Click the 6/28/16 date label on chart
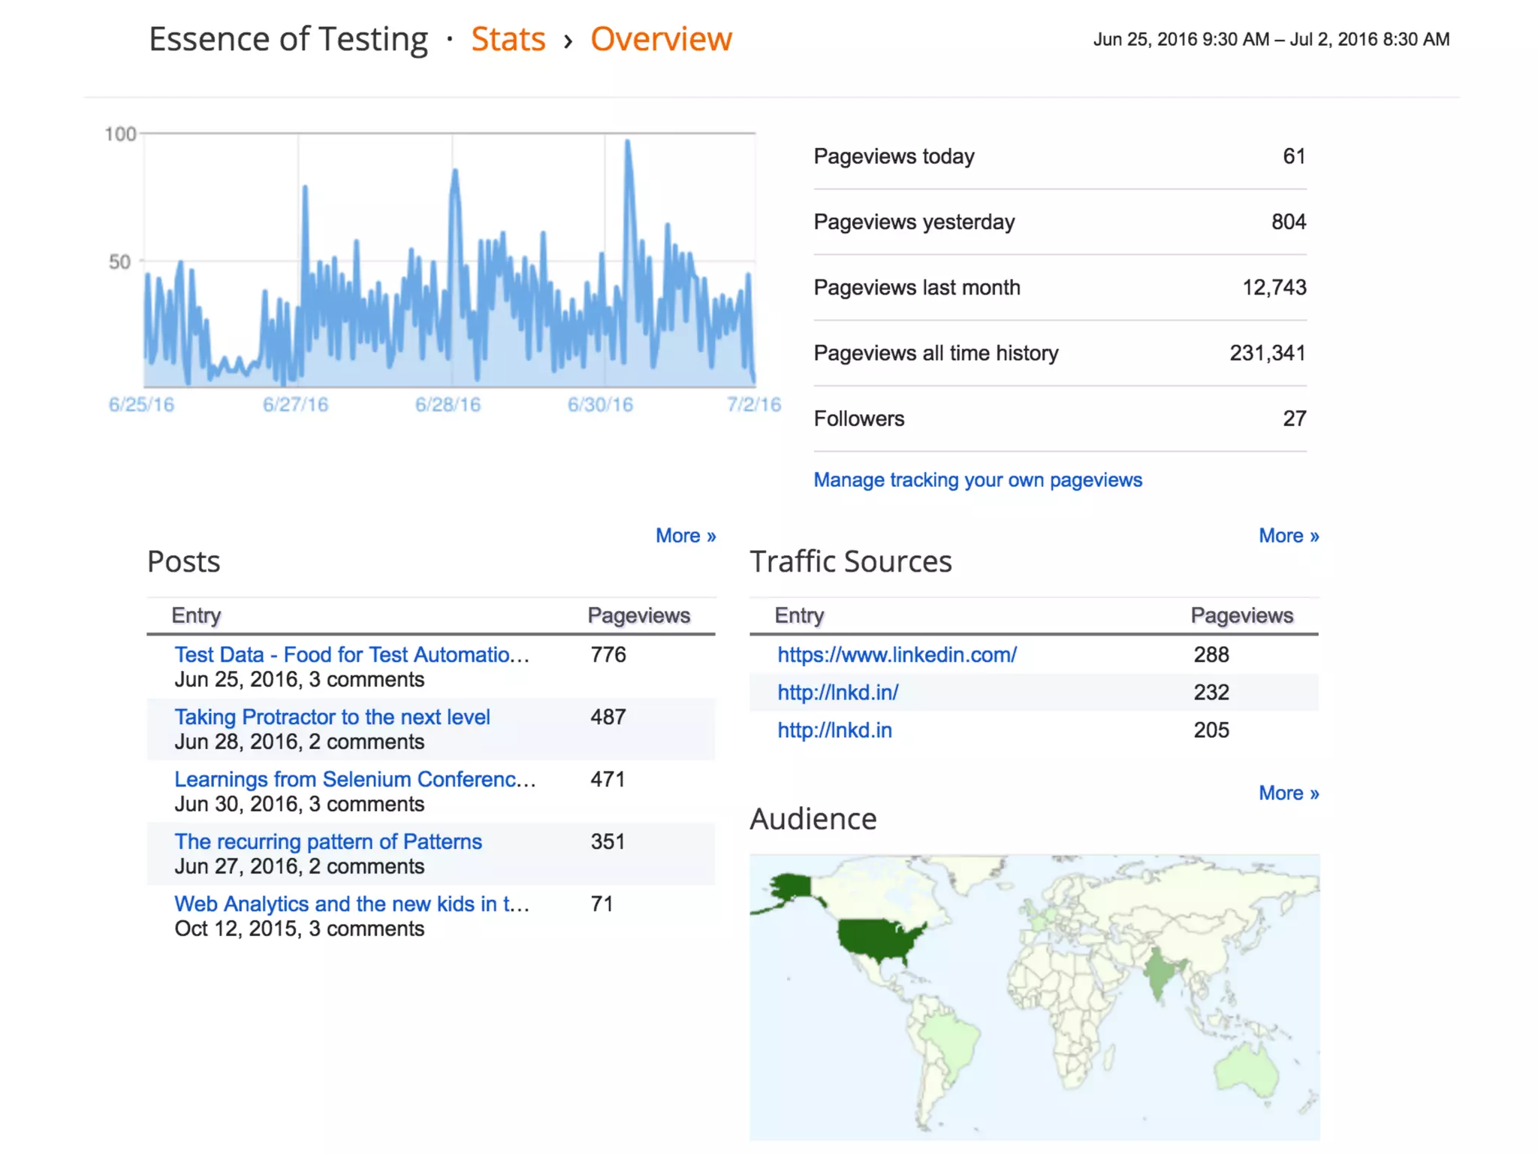The image size is (1538, 1154). tap(448, 405)
